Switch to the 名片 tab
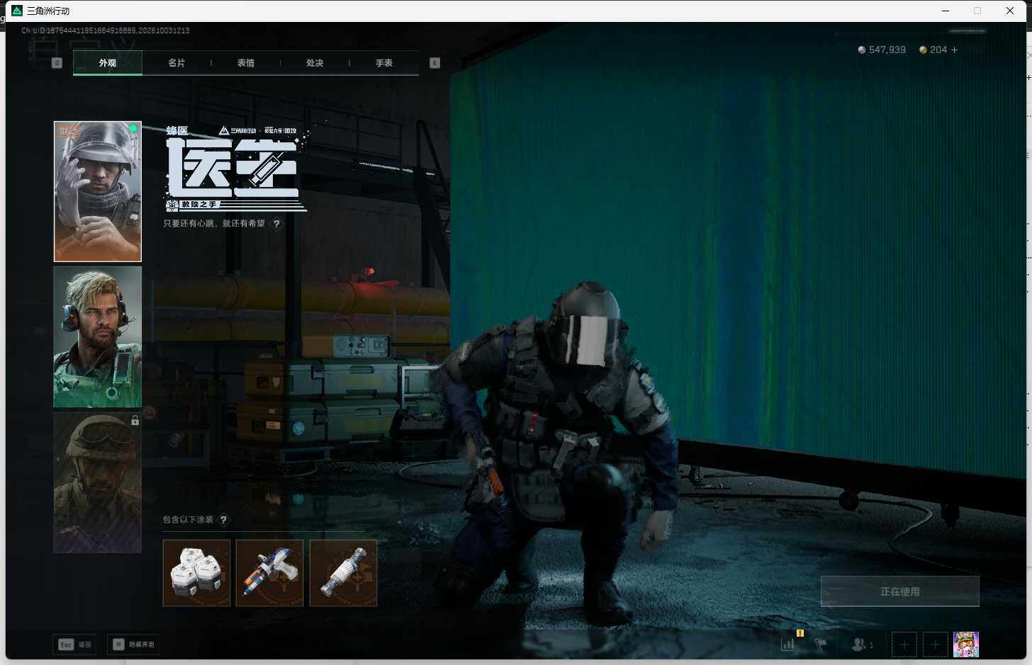The image size is (1032, 665). (x=176, y=63)
